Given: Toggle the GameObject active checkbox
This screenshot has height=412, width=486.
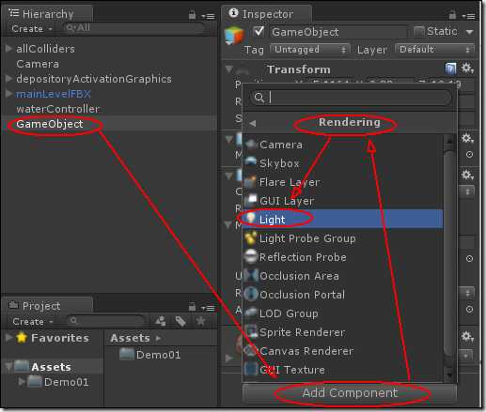Looking at the screenshot, I should [x=259, y=31].
